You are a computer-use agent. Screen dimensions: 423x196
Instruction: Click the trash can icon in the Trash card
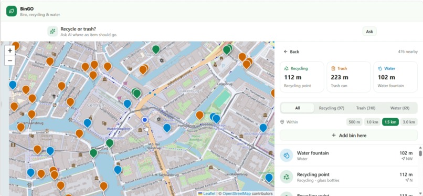point(333,68)
